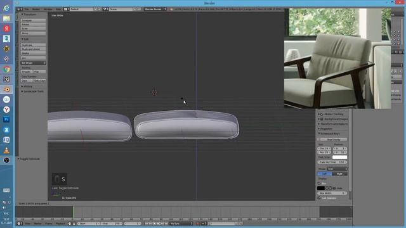The width and height of the screenshot is (406, 228).
Task: Open the screencast Mouse display dropdown
Action: click(337, 169)
